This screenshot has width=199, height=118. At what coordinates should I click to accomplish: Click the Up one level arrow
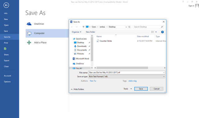[83, 27]
